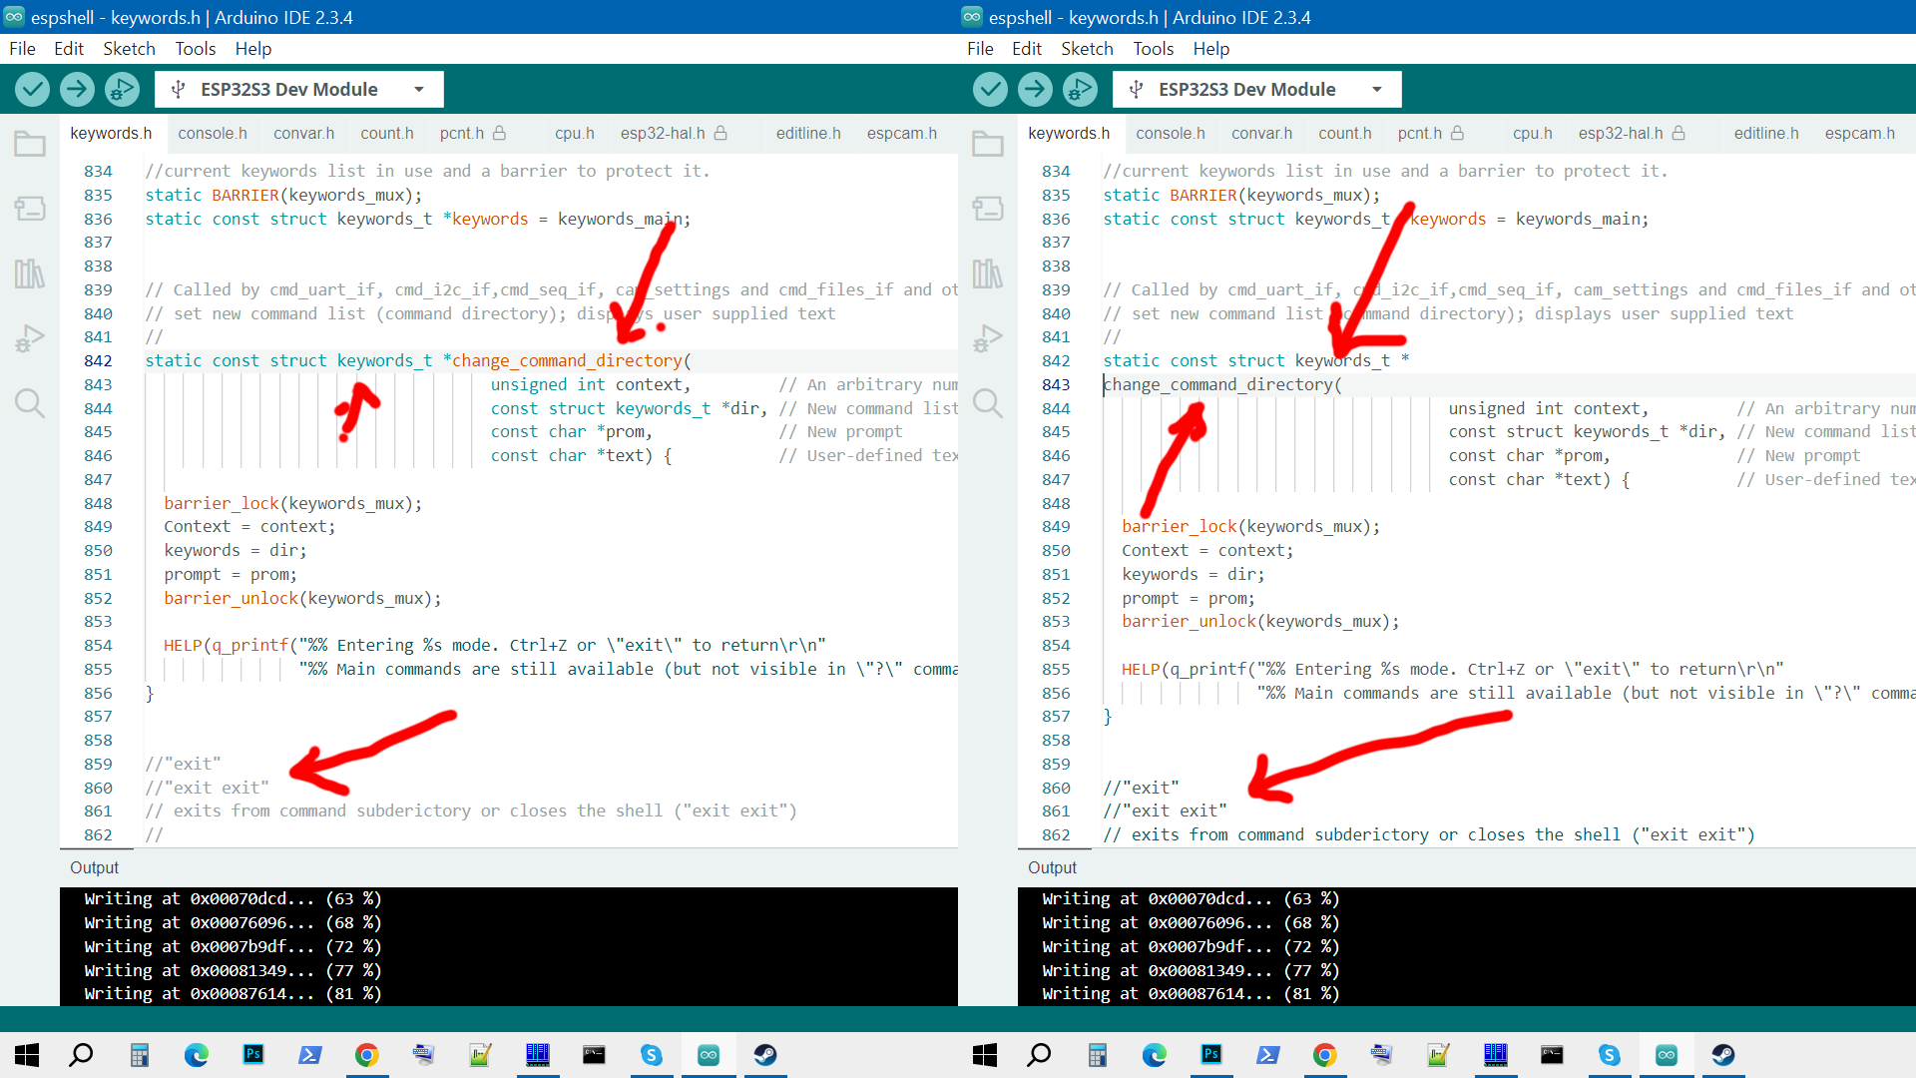Upload the sketch in the left window
Viewport: 1916px width, 1078px height.
pos(76,89)
